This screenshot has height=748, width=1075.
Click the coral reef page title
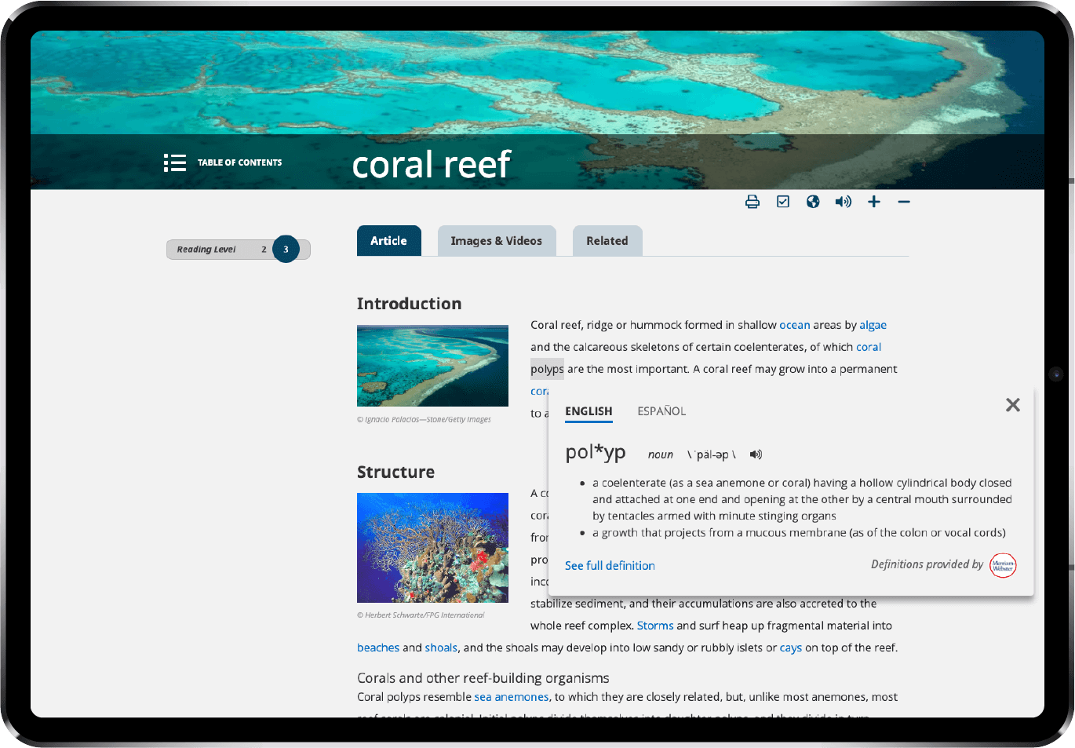click(432, 165)
